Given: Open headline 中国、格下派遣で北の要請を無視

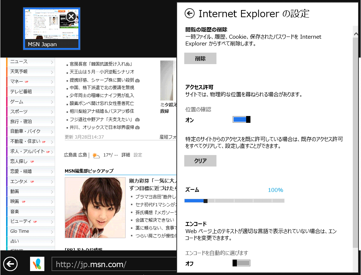Looking at the screenshot, I should 102,88.
